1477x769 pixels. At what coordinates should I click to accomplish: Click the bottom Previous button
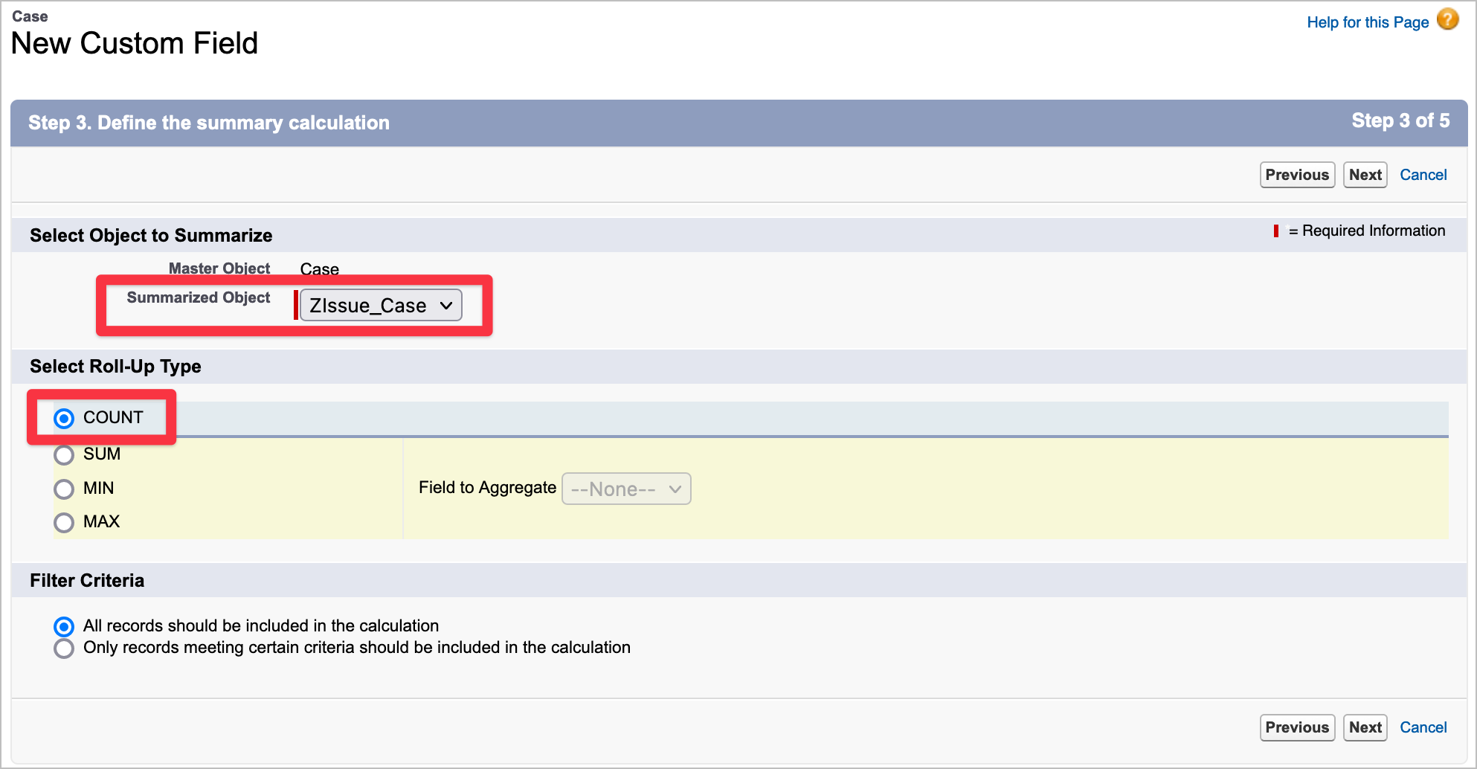1297,727
